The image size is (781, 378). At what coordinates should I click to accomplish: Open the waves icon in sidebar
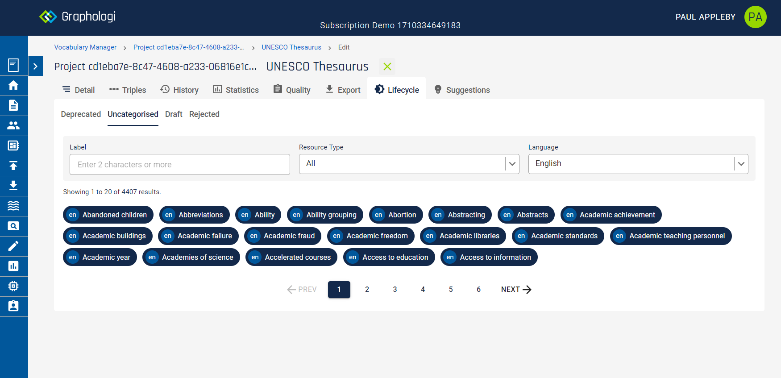(x=13, y=206)
